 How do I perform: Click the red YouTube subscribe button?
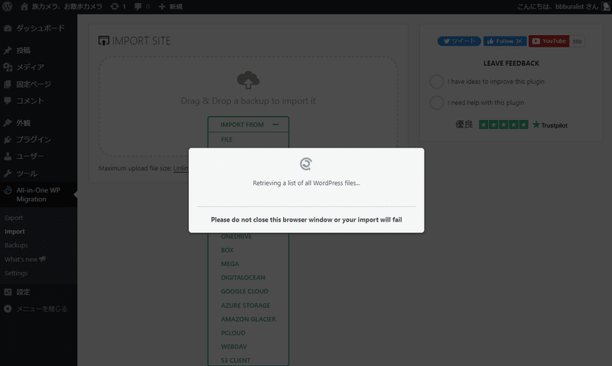pyautogui.click(x=549, y=41)
